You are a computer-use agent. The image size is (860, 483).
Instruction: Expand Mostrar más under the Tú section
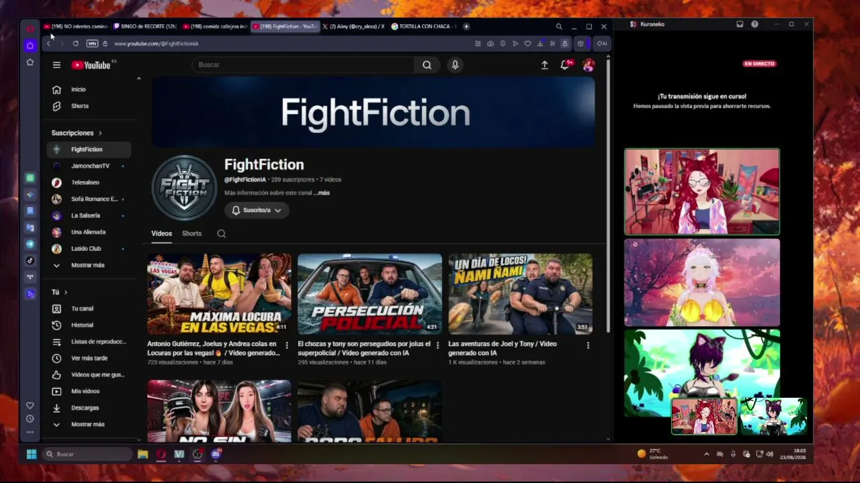coord(88,424)
